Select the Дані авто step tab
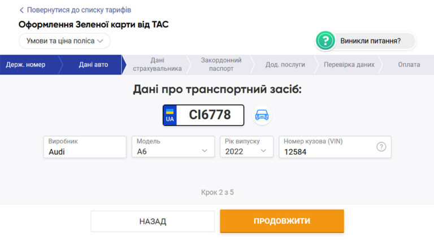The height and width of the screenshot is (240, 434). pyautogui.click(x=94, y=65)
